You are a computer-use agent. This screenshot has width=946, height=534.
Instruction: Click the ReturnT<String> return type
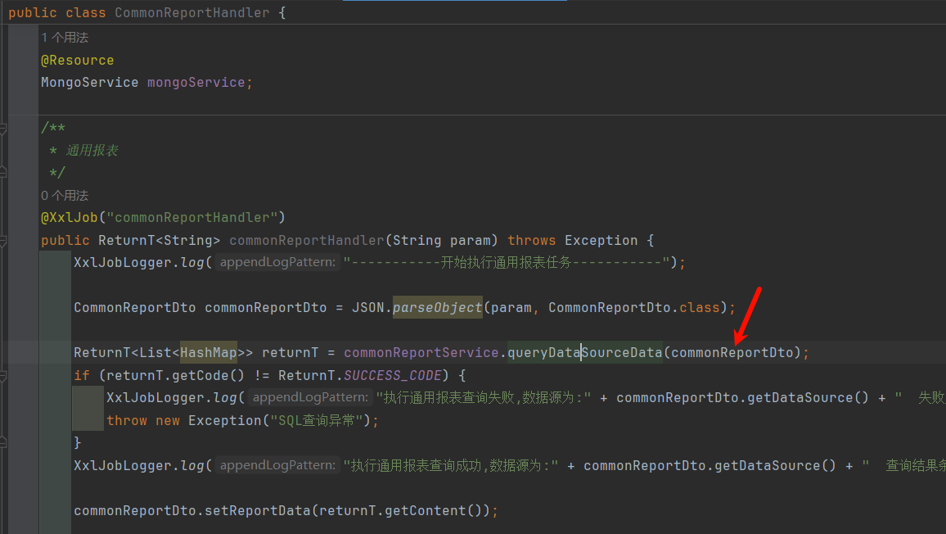point(160,241)
